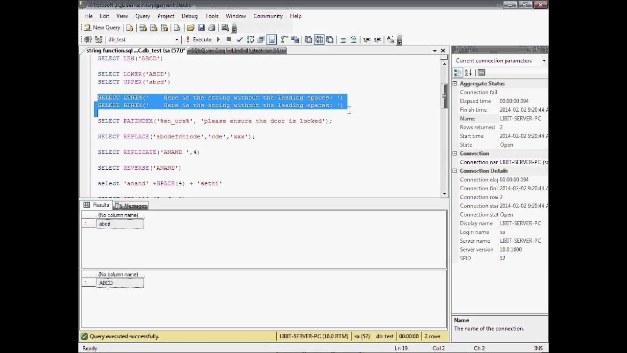Open the active files dropdown arrow

(434, 50)
